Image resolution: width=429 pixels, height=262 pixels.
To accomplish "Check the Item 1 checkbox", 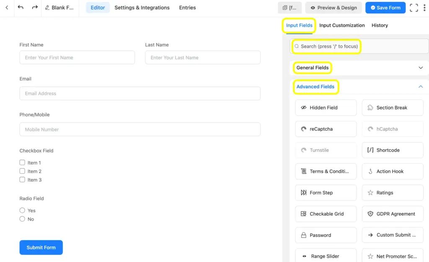I will click(x=22, y=163).
